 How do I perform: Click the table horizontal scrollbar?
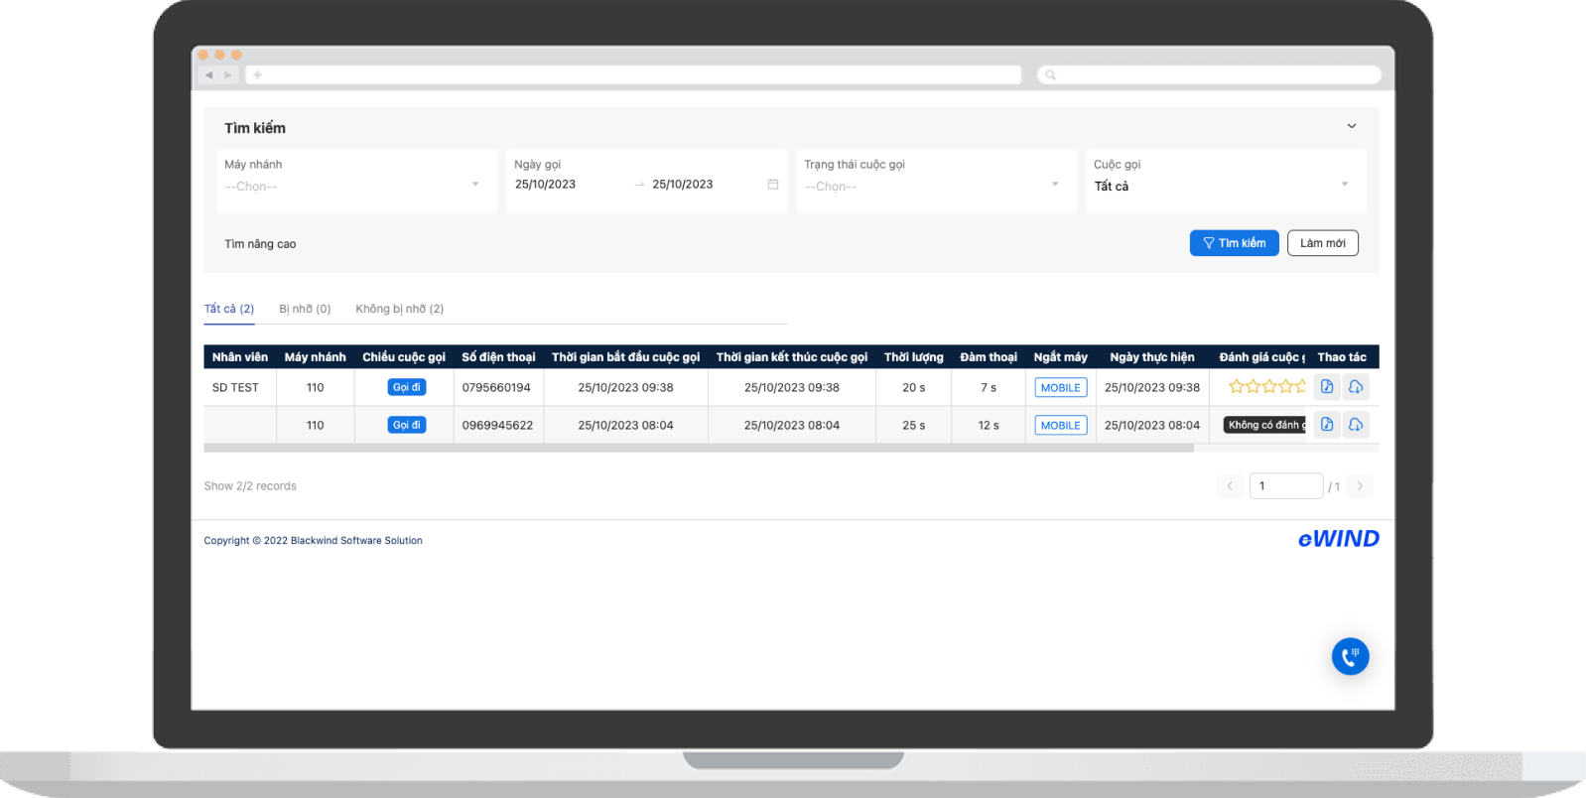pyautogui.click(x=699, y=448)
